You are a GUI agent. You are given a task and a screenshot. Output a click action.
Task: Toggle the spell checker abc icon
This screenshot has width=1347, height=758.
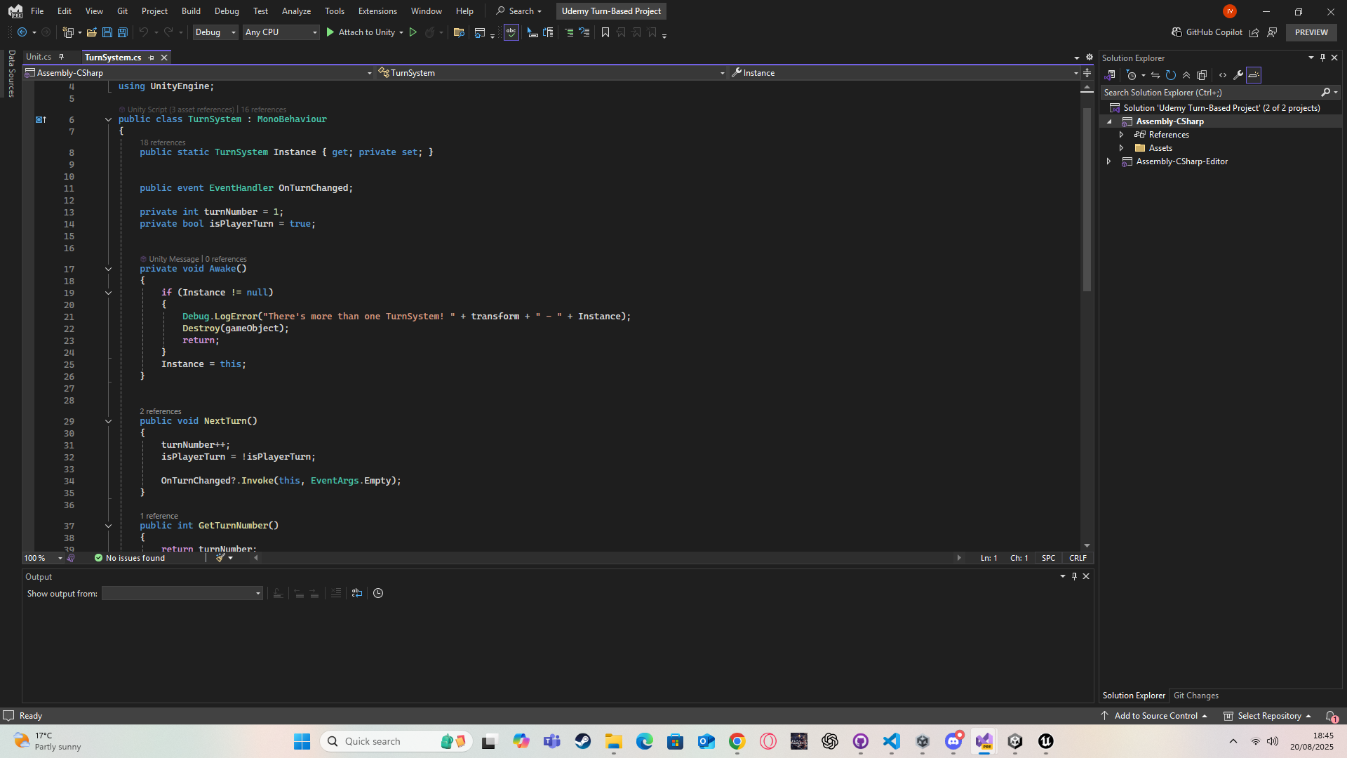[x=511, y=32]
